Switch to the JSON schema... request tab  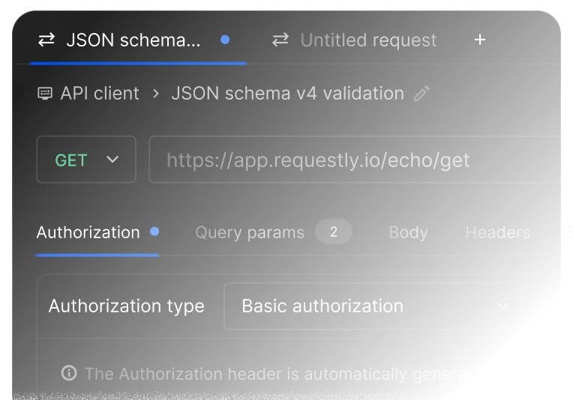[x=138, y=40]
